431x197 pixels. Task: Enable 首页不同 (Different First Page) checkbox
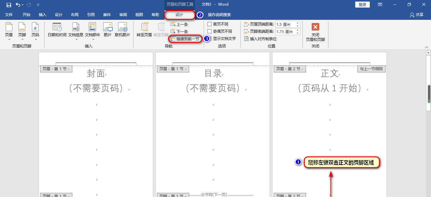pos(210,24)
